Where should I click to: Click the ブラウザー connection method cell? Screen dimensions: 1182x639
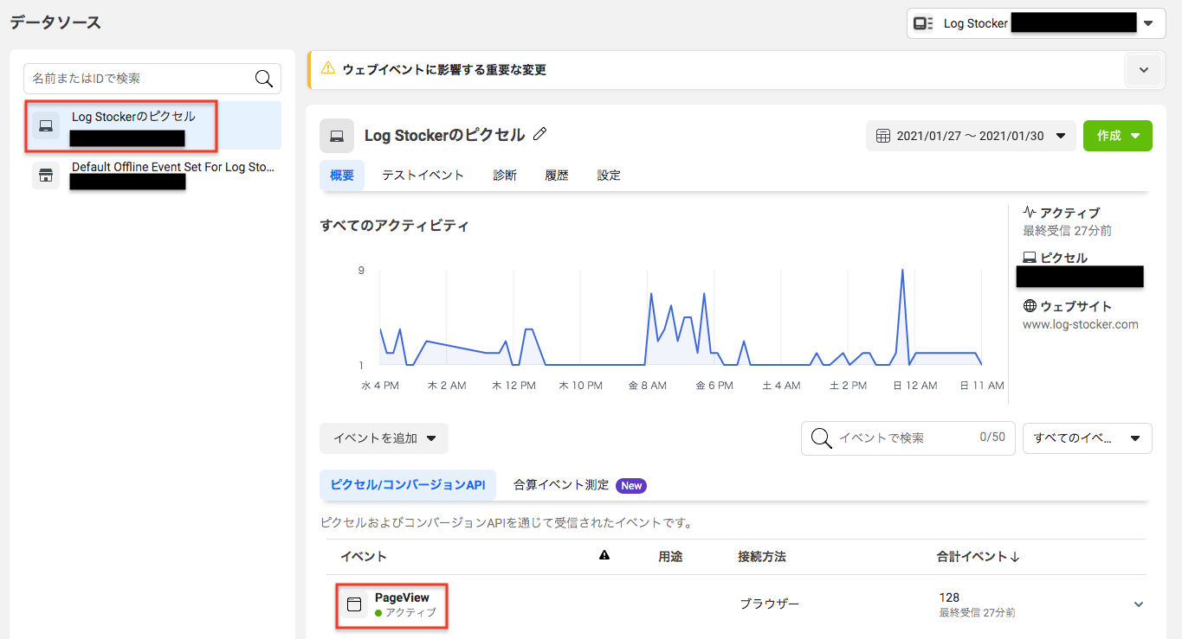coord(769,604)
